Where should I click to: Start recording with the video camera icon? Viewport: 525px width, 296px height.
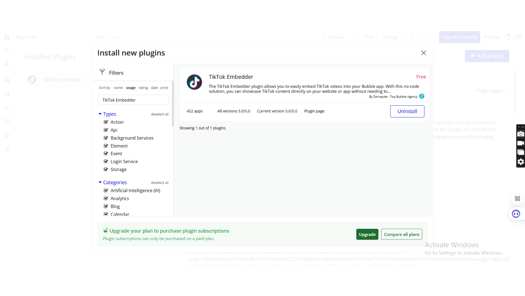point(521,143)
